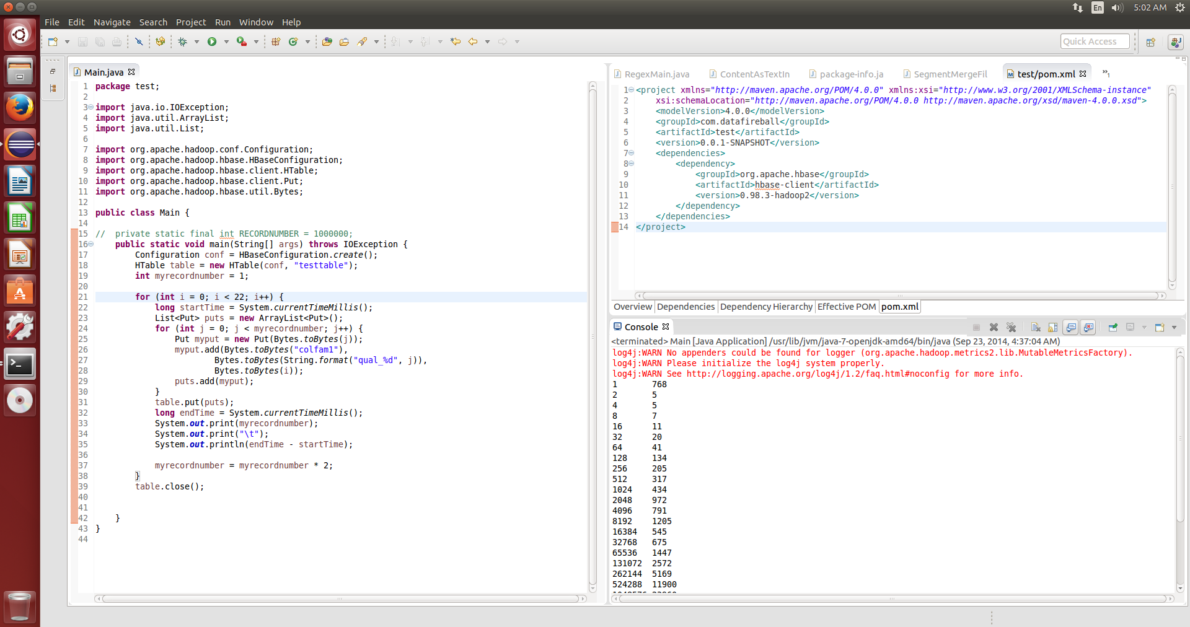Open the Run button dropdown arrow
The height and width of the screenshot is (627, 1190).
tap(226, 42)
